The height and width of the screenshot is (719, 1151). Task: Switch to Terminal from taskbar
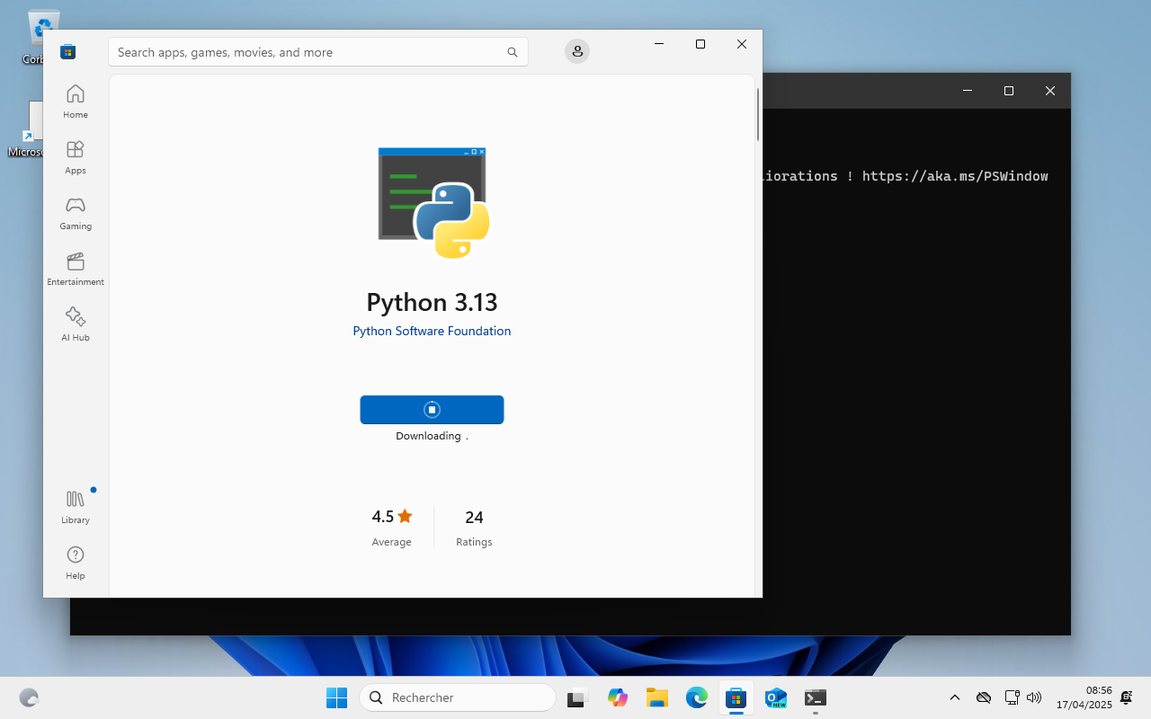click(x=816, y=697)
